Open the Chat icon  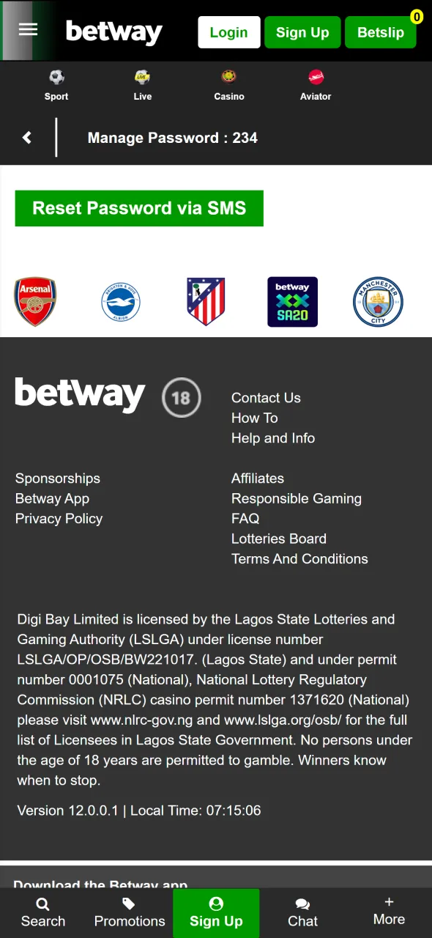(302, 911)
